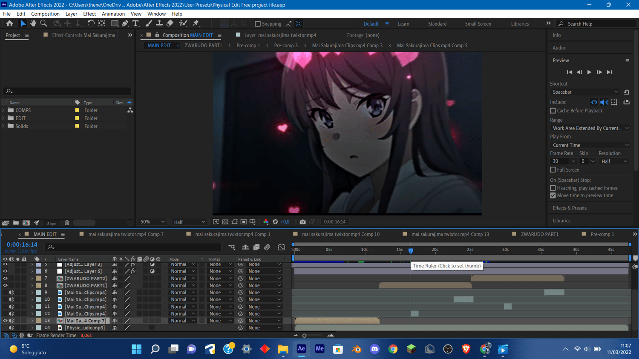Switch to Effect Controls tab
Image resolution: width=639 pixels, height=359 pixels.
[84, 35]
